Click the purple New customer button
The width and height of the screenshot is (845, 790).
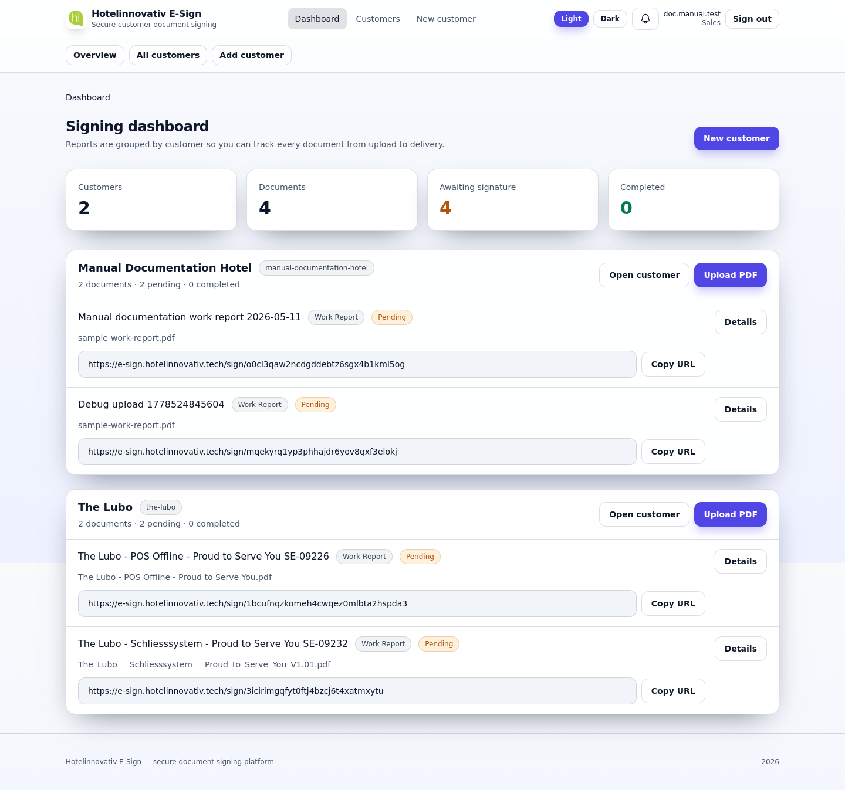(736, 138)
